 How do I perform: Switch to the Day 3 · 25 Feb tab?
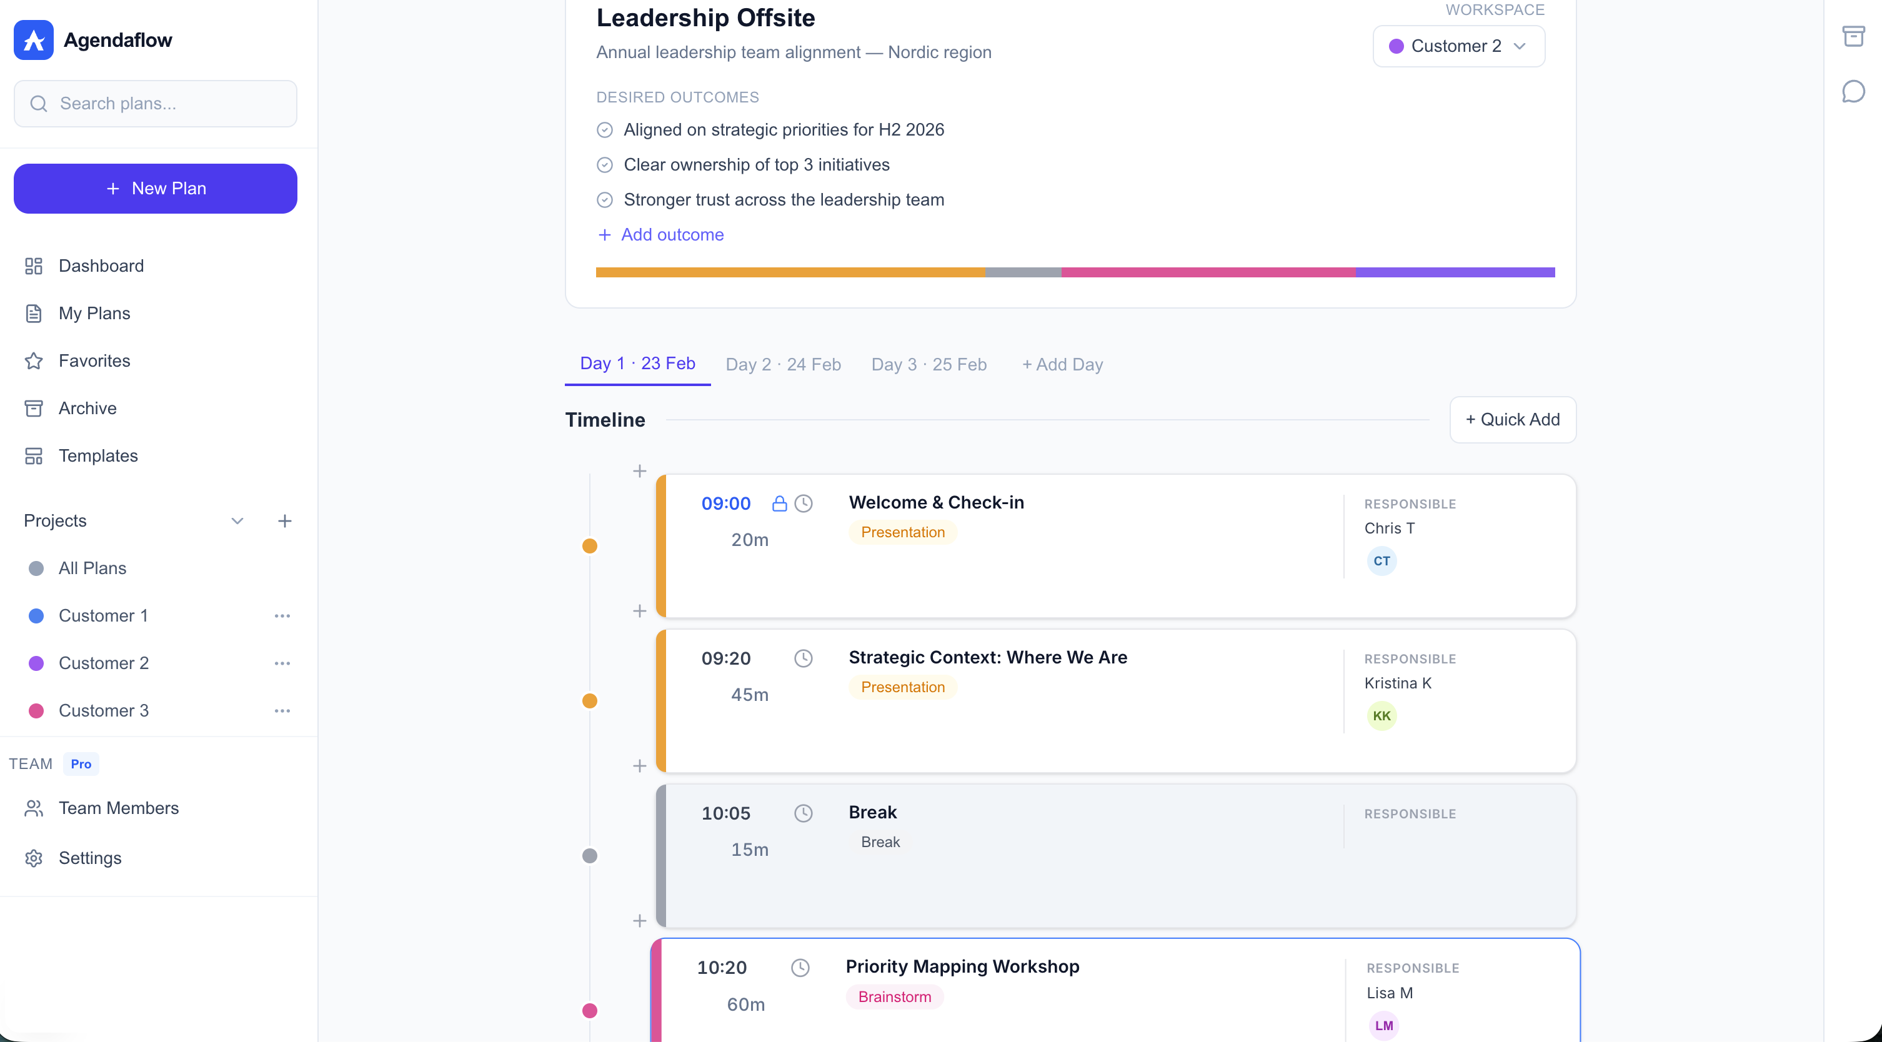[929, 364]
